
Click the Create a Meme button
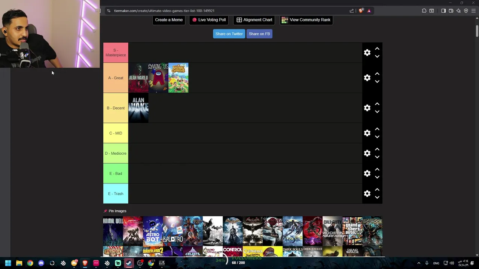tap(169, 20)
